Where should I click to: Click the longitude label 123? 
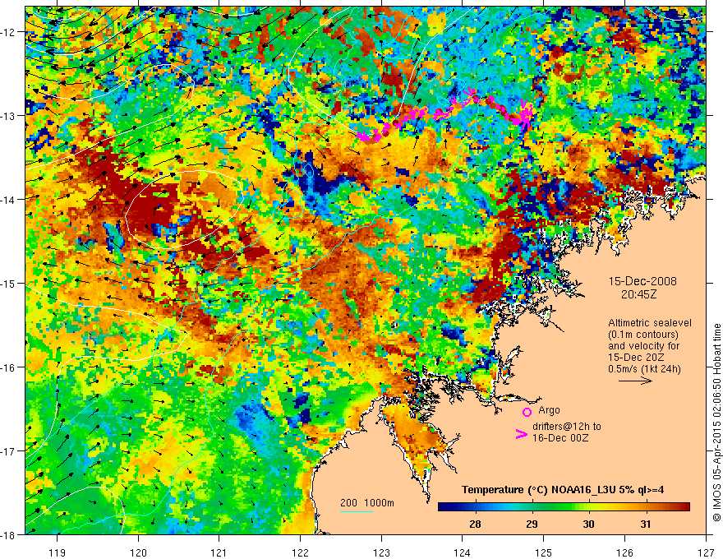click(x=381, y=552)
